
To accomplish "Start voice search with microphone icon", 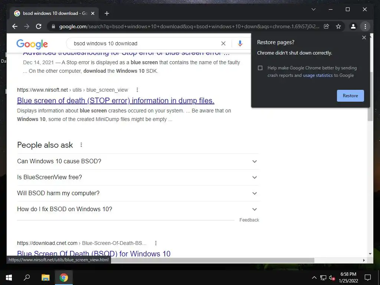I will pyautogui.click(x=240, y=43).
